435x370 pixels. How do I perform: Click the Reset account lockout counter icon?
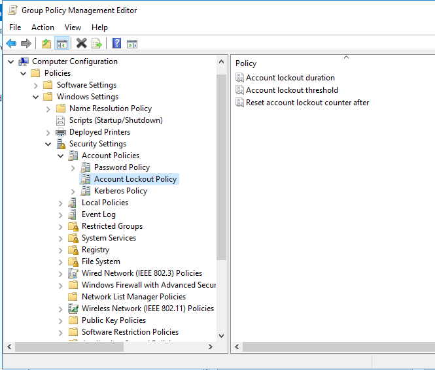[239, 102]
